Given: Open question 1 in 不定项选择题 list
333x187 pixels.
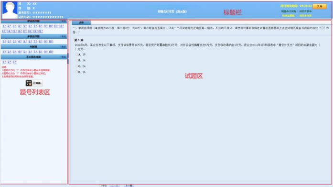Looking at the screenshot, I should point(4,62).
